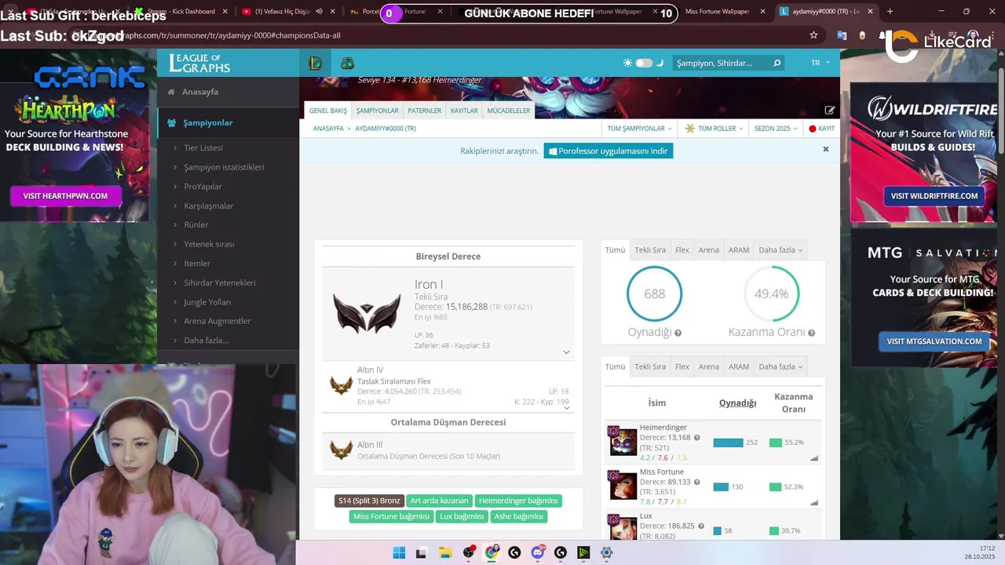Click help icon beside Heimerdinger Derece 13,168
The height and width of the screenshot is (565, 1005).
pyautogui.click(x=696, y=438)
